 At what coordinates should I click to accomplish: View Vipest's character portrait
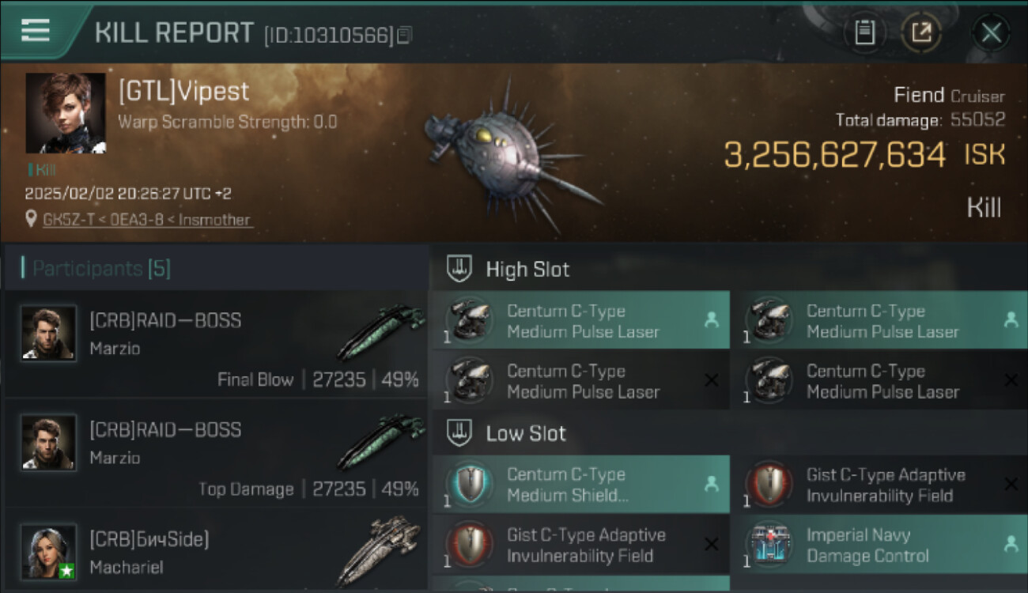(66, 113)
